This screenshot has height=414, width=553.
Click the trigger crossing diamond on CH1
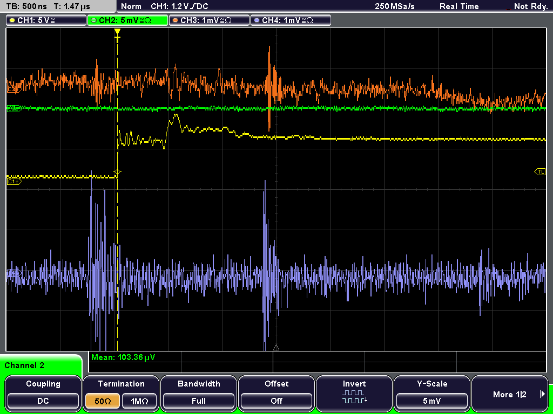pyautogui.click(x=117, y=172)
